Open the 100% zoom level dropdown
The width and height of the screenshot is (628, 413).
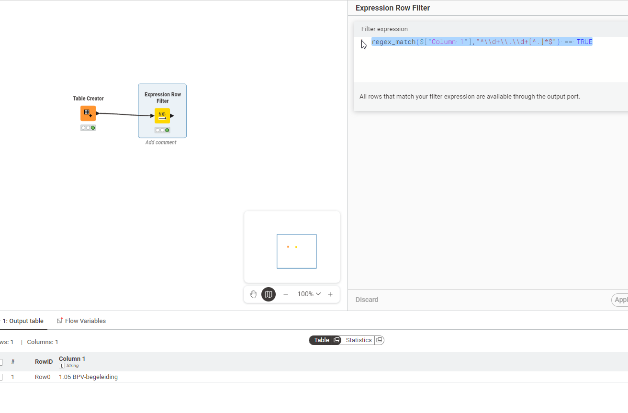[309, 294]
